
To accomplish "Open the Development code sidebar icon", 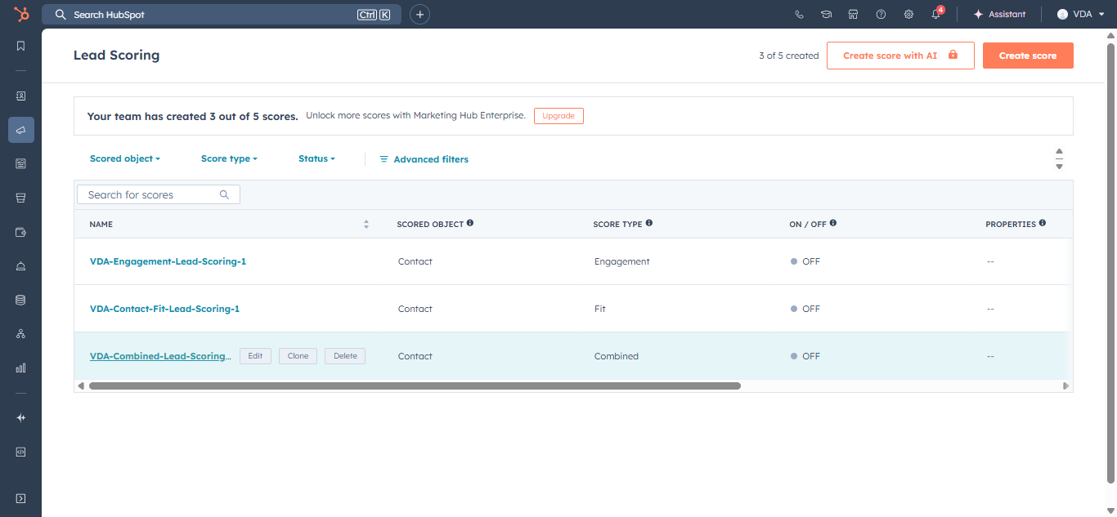I will pos(21,451).
